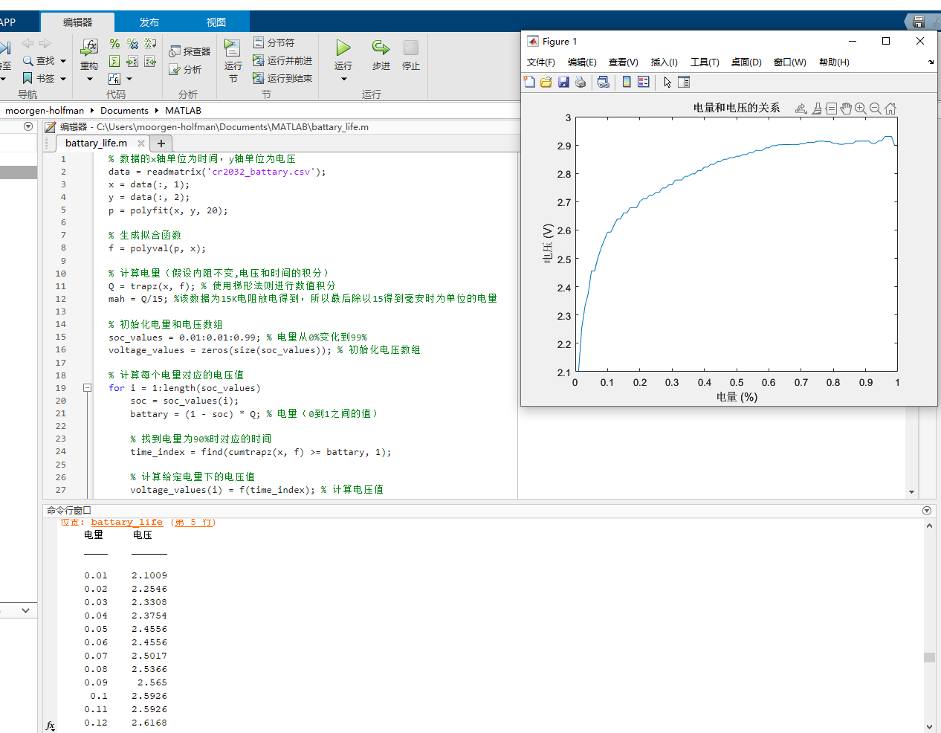Click the Run Section (运行节) icon
The width and height of the screenshot is (941, 733).
click(x=233, y=48)
